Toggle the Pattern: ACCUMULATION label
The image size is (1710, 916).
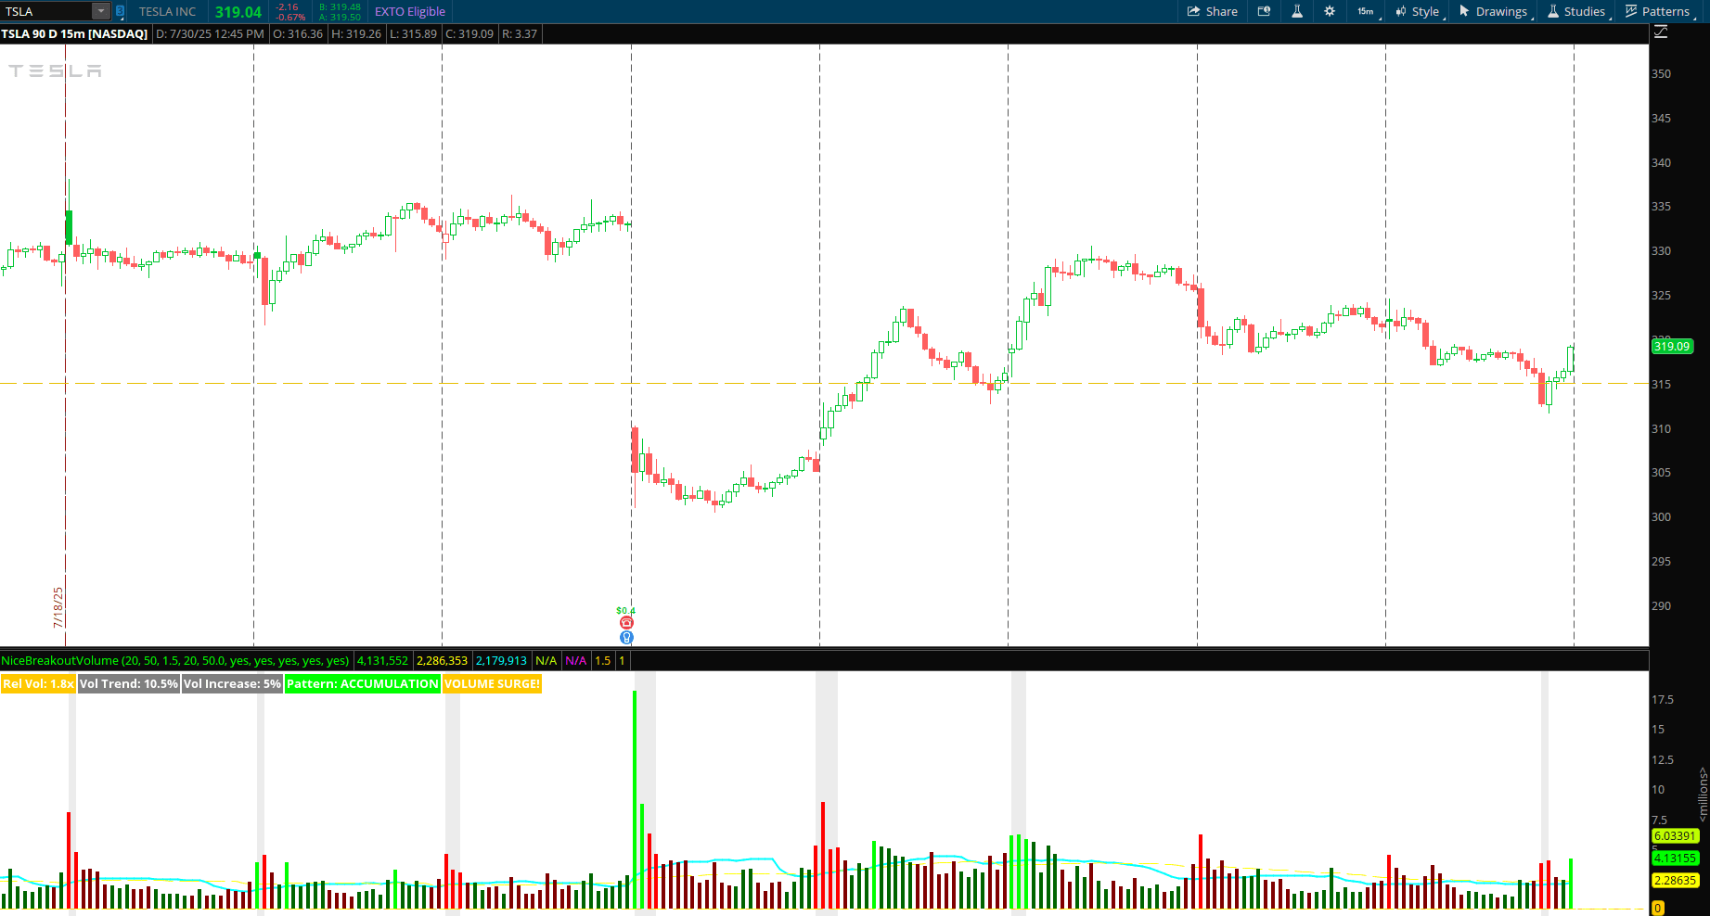pos(363,683)
